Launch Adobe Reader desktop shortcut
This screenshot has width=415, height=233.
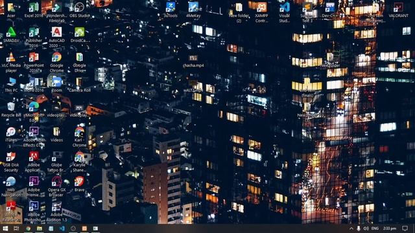pyautogui.click(x=11, y=212)
